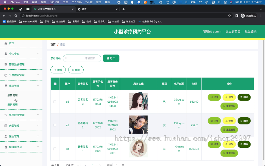Open the 10条/页 page size dropdown

coord(71,165)
